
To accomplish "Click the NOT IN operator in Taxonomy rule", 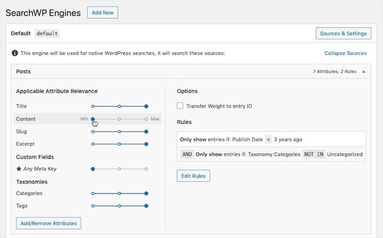I will coord(314,154).
